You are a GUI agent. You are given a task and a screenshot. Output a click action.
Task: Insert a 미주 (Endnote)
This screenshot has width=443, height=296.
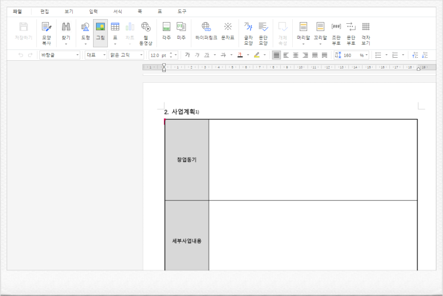pyautogui.click(x=181, y=31)
